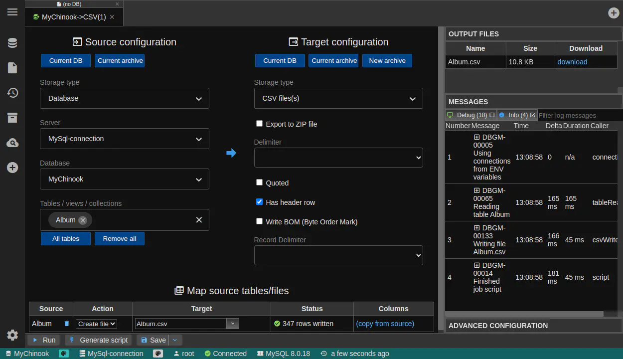Open the hamburger main menu
The width and height of the screenshot is (623, 359).
point(12,12)
